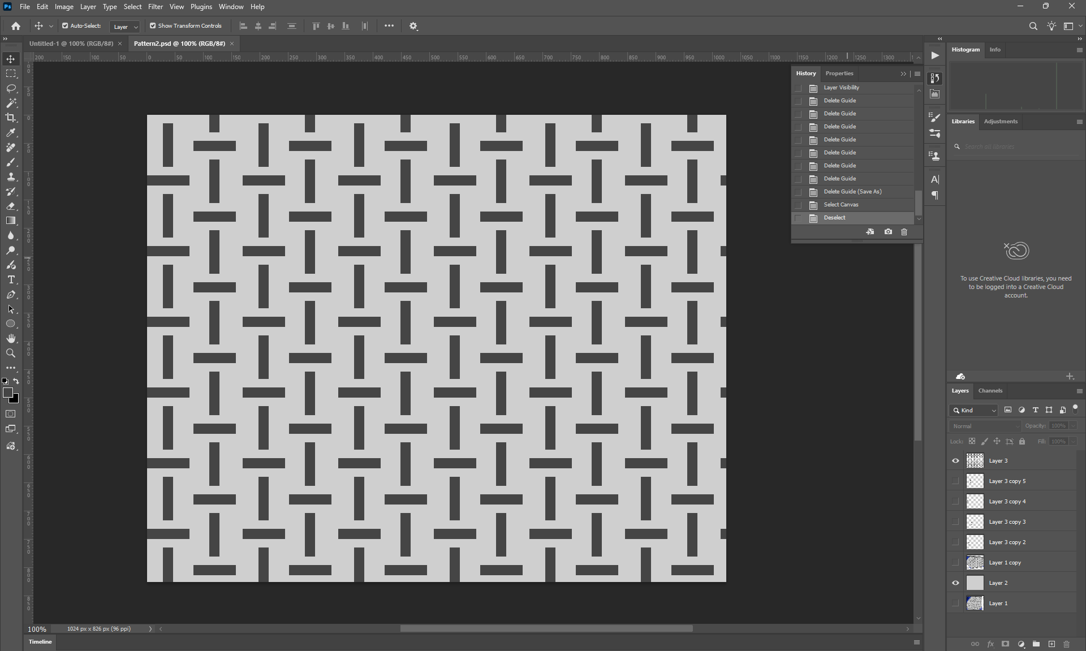
Task: Click the foreground color swatch
Action: pyautogui.click(x=7, y=393)
